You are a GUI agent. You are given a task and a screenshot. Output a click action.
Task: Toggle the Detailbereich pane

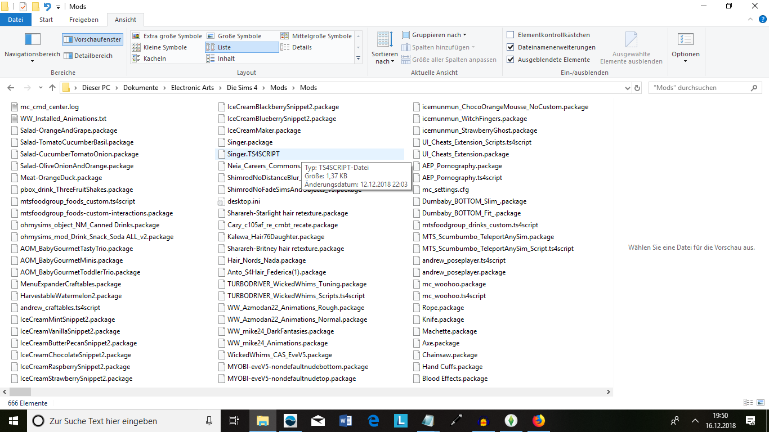[x=88, y=56]
